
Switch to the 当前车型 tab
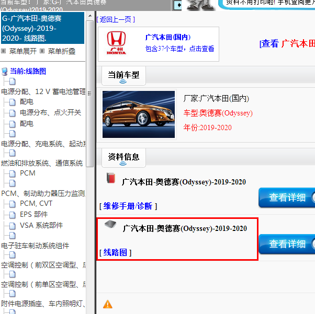(123, 76)
